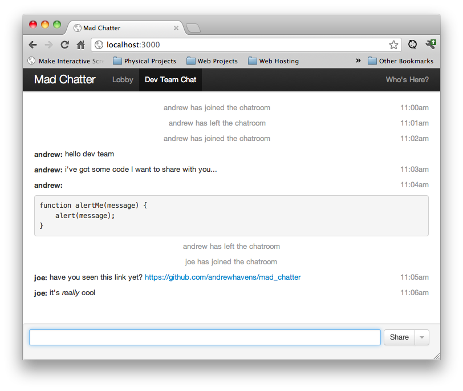Click the 'hello dev team' message
The image size is (463, 391).
[89, 154]
